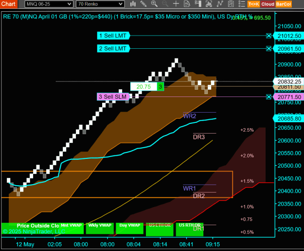Screen dimensions: 304x251
Task: Click the Wkly VWAP green indicator box
Action: coord(100,228)
